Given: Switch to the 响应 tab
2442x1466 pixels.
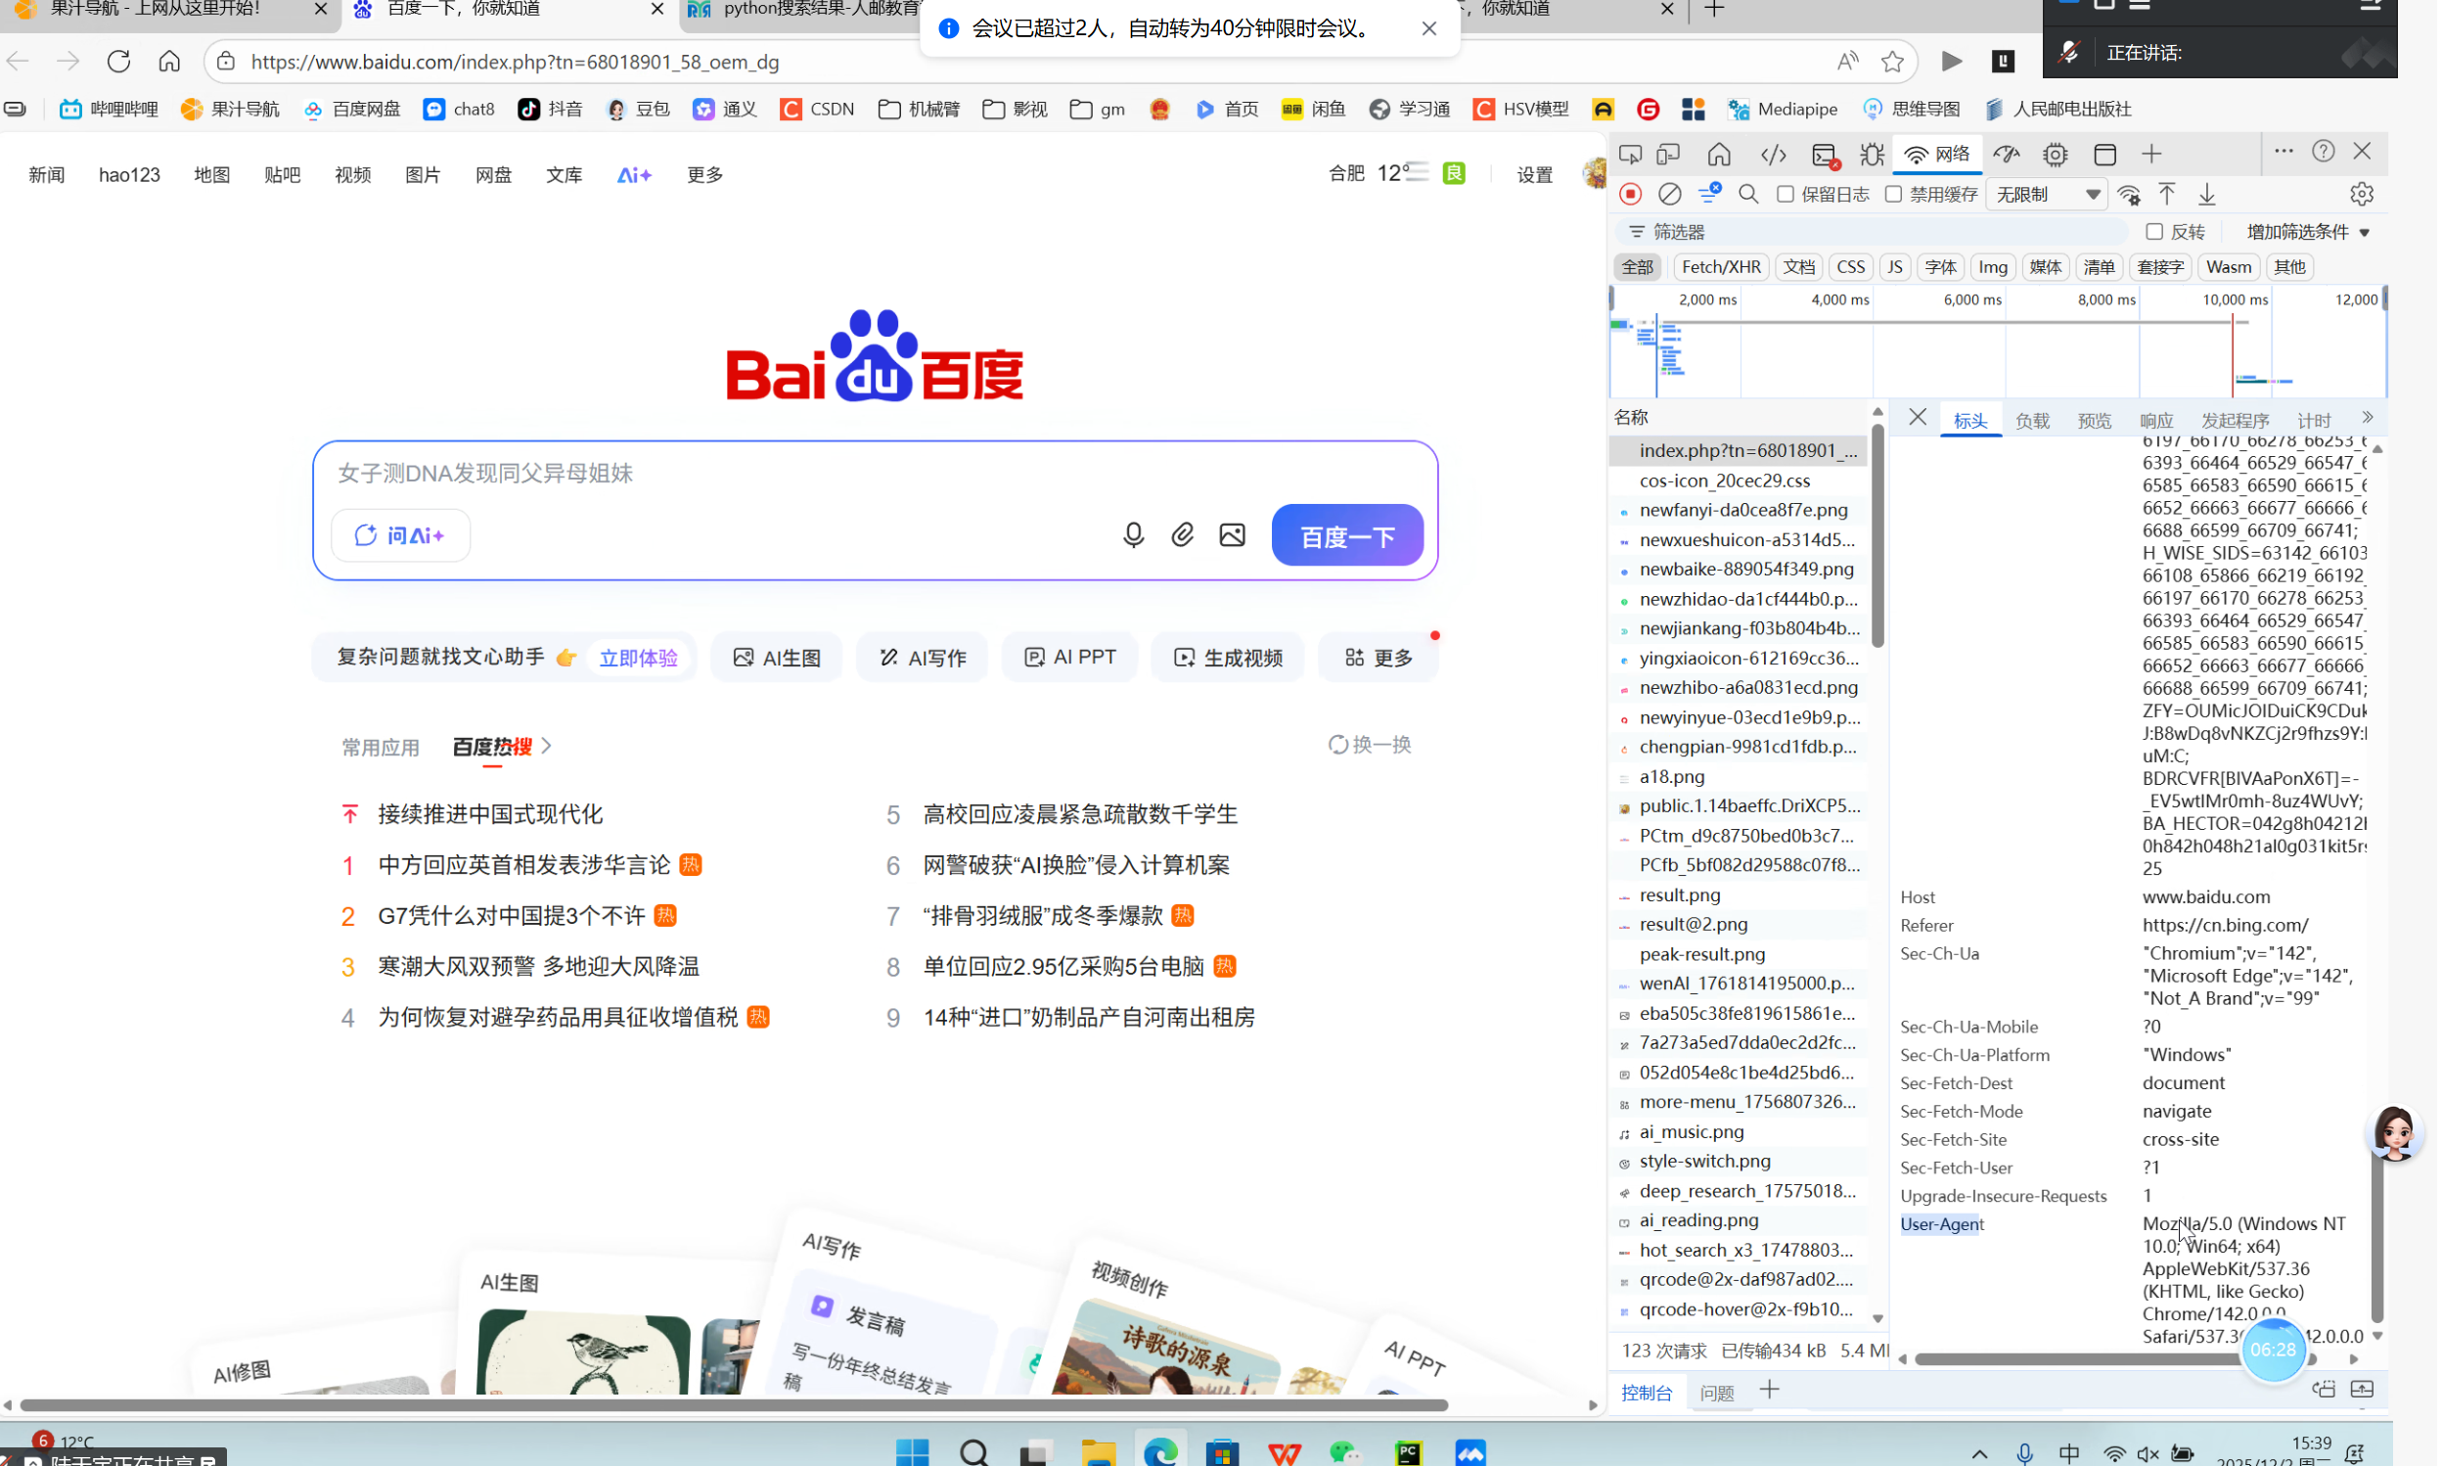Looking at the screenshot, I should tap(2159, 422).
